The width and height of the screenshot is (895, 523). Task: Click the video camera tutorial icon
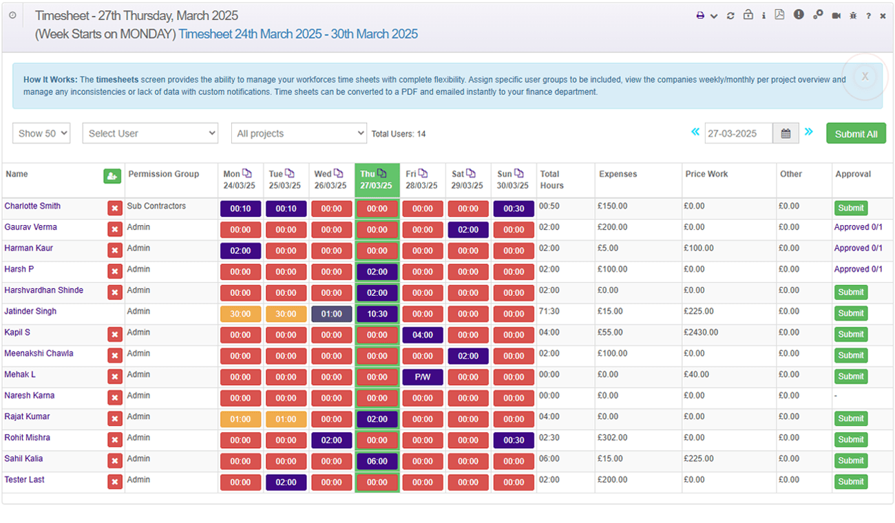click(836, 15)
